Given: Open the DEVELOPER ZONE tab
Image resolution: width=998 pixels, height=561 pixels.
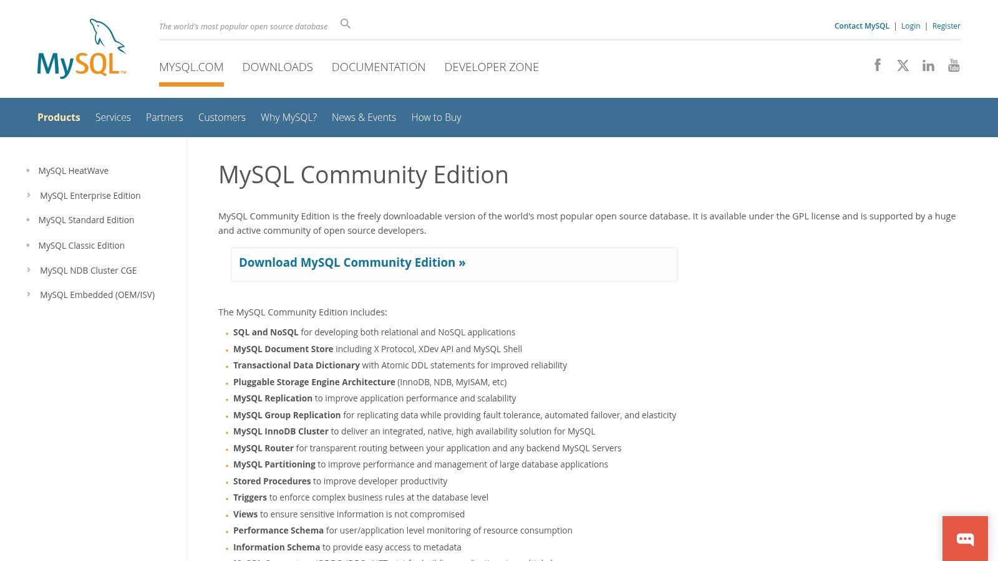Looking at the screenshot, I should point(492,67).
